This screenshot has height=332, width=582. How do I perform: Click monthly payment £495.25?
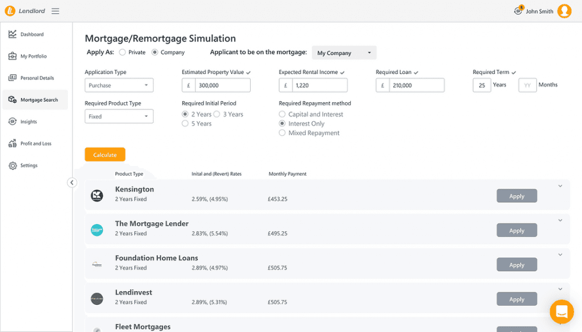[x=277, y=233]
